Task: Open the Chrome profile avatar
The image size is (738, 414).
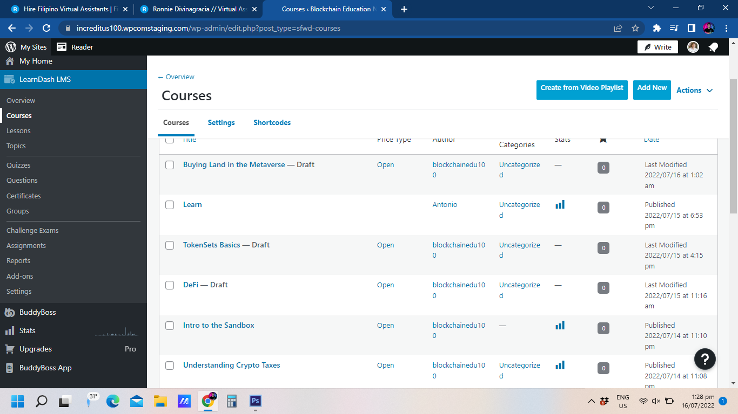Action: (708, 28)
